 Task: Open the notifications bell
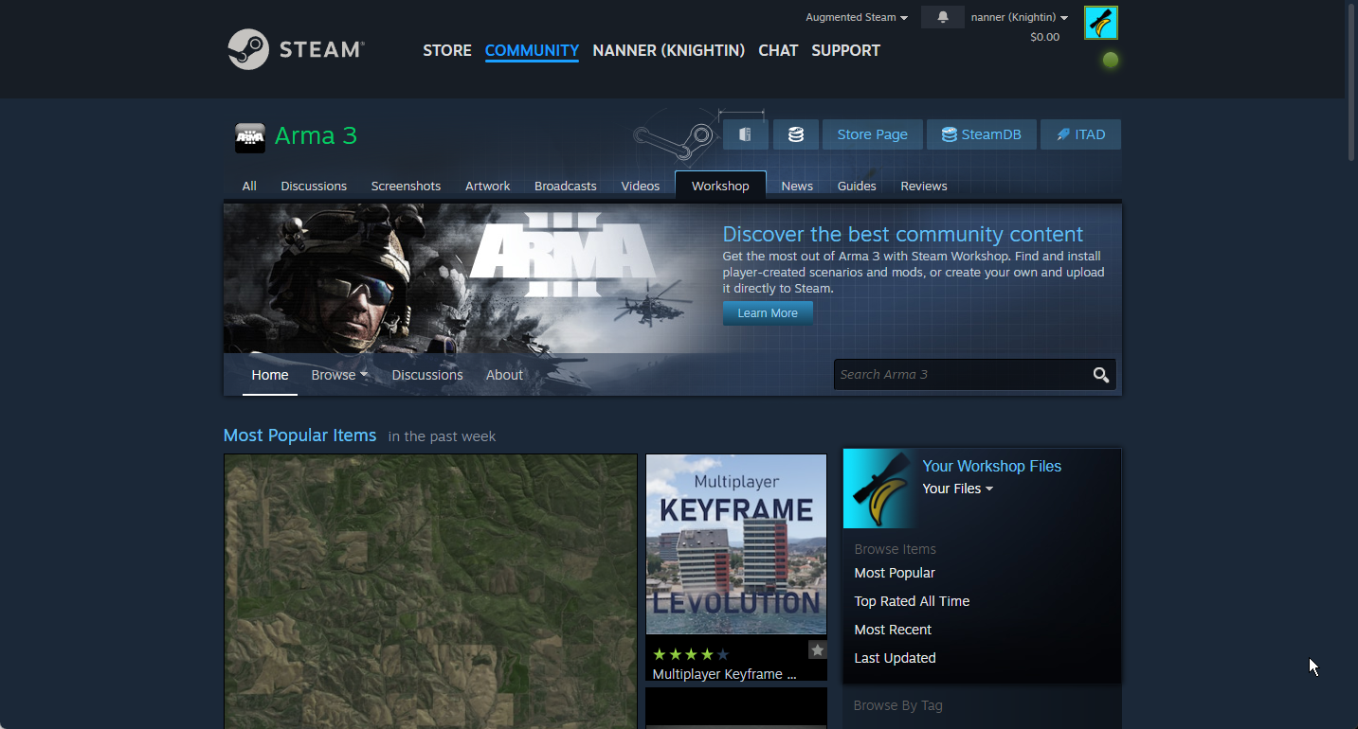pyautogui.click(x=943, y=17)
